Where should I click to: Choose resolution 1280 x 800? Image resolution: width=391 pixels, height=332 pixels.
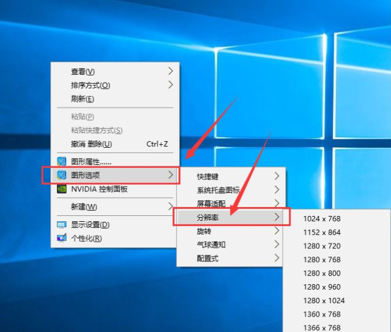coord(337,273)
